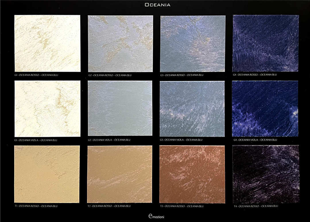Select the G2 Oceania Viola + Blu swatch
The height and width of the screenshot is (222, 310).
pos(120,108)
